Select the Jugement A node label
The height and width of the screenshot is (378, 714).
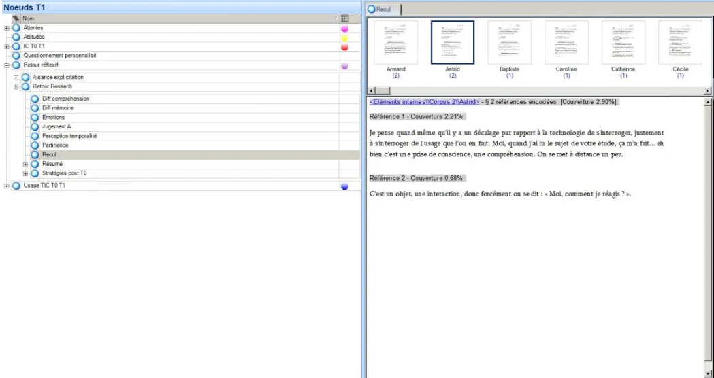(x=56, y=127)
